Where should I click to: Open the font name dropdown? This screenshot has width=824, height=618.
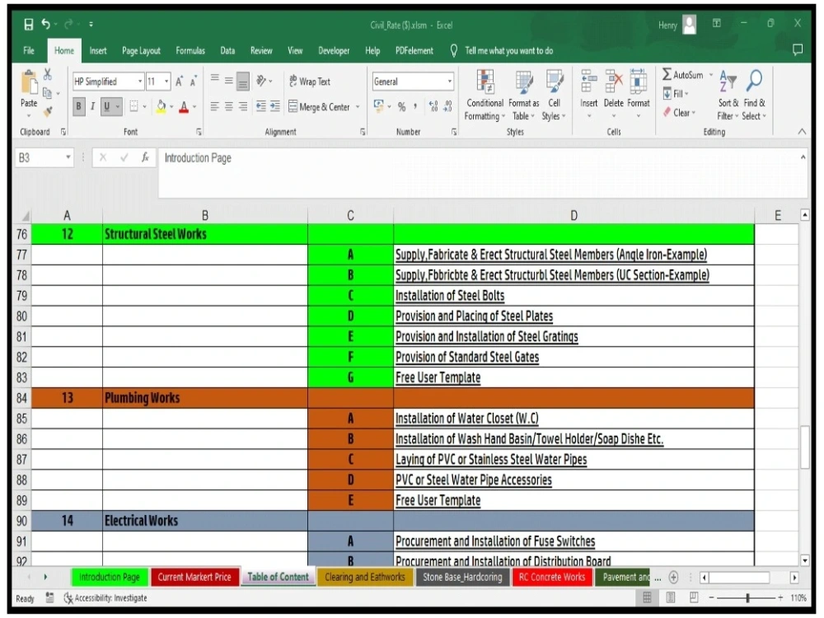(x=140, y=82)
